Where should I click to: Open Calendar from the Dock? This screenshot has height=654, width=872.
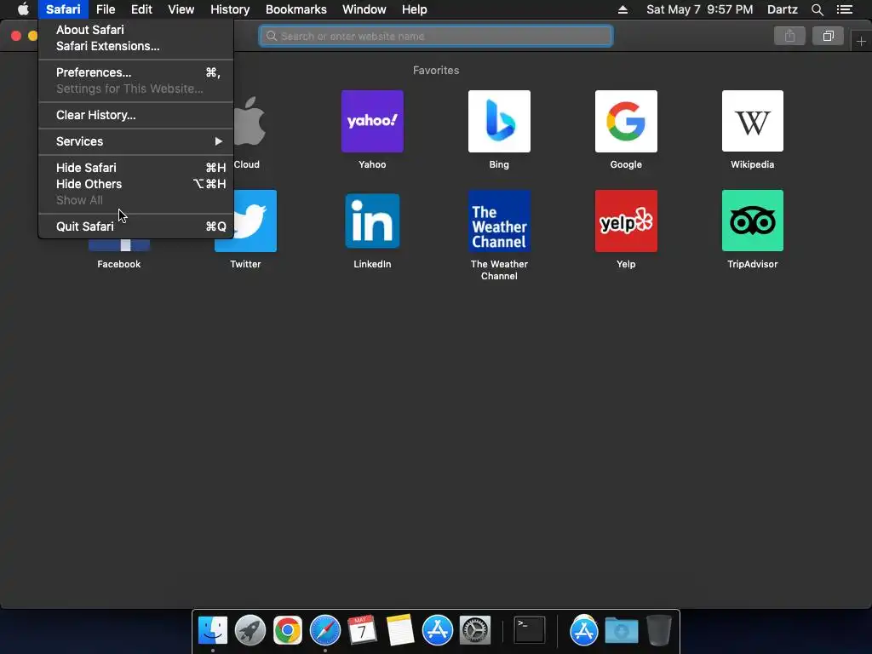click(x=362, y=630)
